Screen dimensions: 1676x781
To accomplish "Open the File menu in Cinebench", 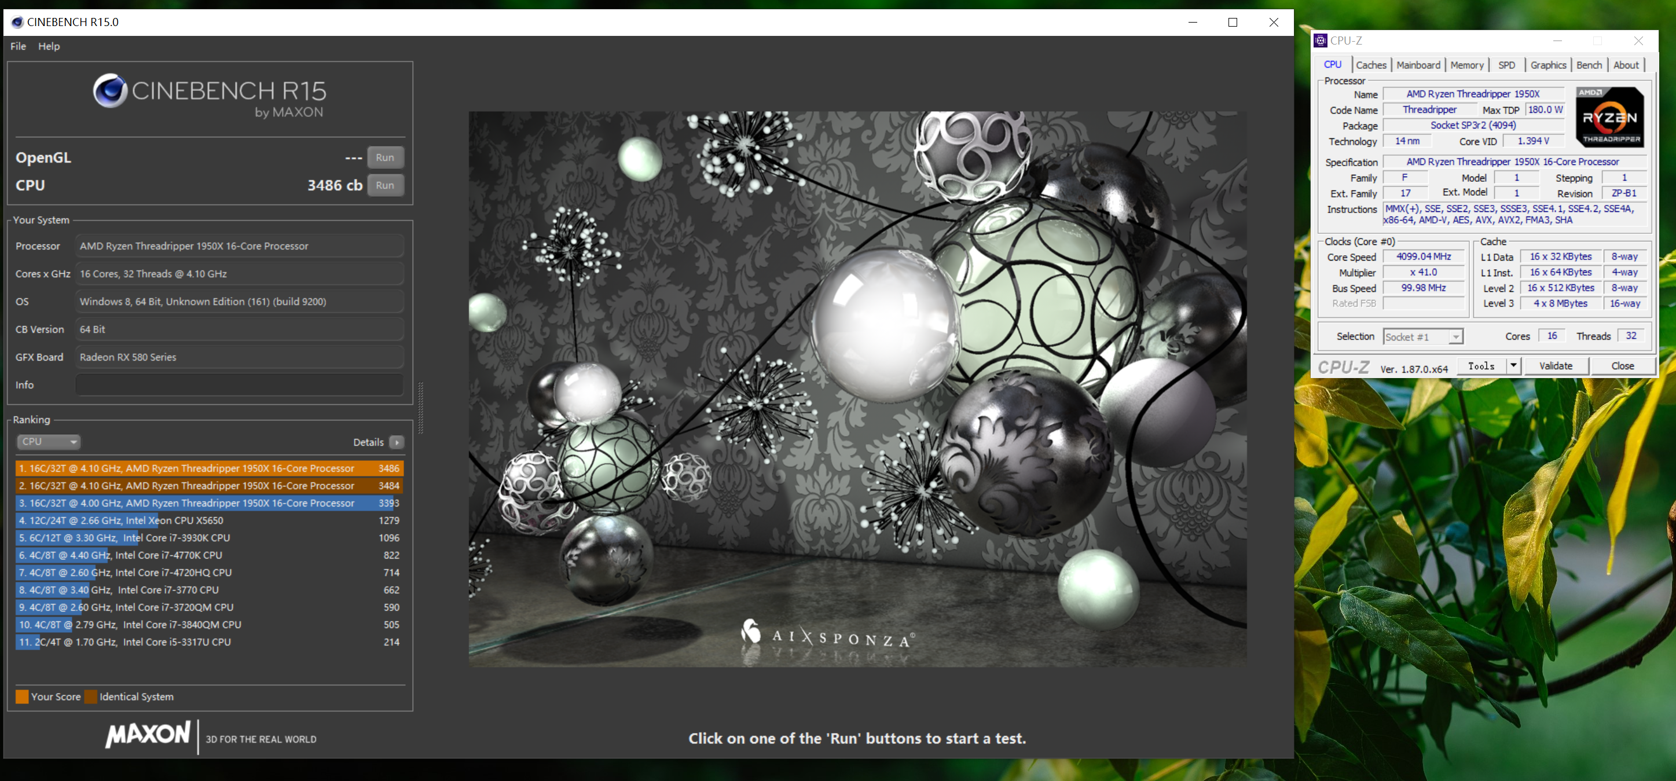I will tap(18, 46).
